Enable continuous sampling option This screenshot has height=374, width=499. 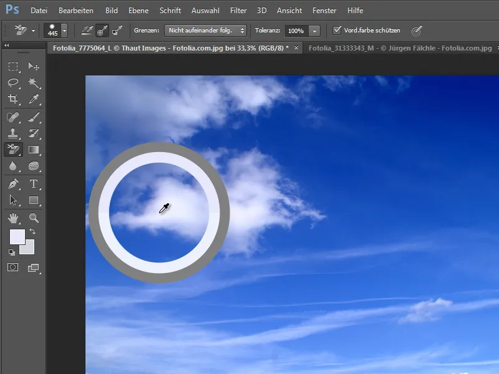[x=87, y=31]
